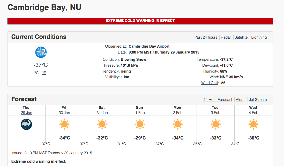The height and width of the screenshot is (166, 284).
Task: Switch temperature units to °F
Action: [x=44, y=73]
